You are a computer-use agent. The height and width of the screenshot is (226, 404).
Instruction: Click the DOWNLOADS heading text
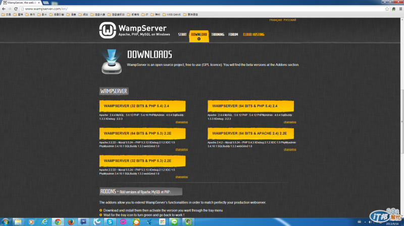click(149, 54)
